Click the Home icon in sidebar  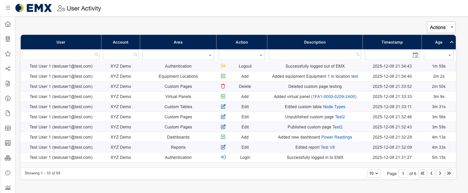[8, 24]
